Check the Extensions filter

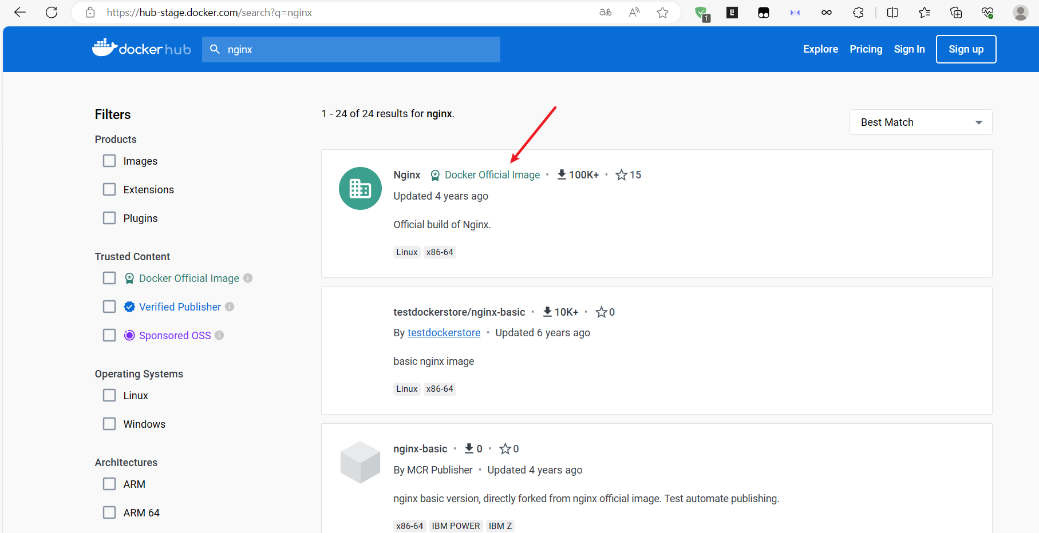(x=109, y=189)
